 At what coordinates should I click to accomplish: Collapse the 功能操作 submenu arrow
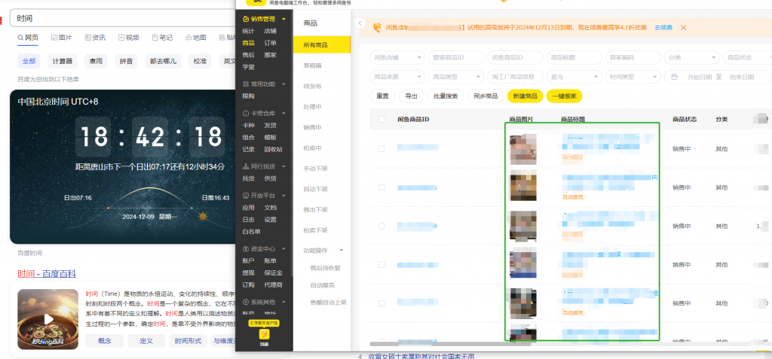341,251
